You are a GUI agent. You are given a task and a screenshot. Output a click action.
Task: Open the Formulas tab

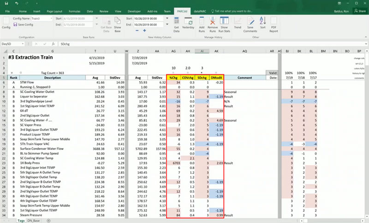click(x=75, y=11)
